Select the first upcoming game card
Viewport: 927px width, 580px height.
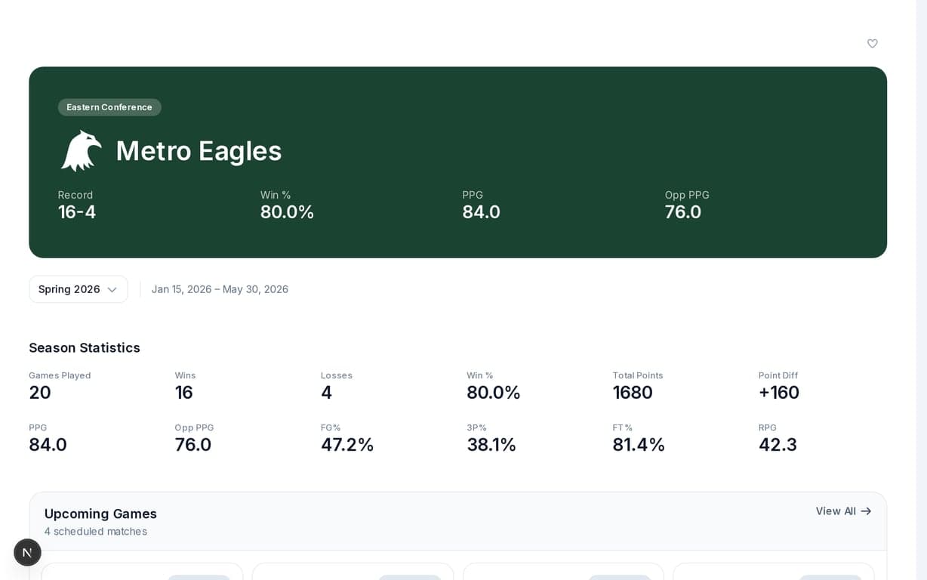(x=142, y=572)
